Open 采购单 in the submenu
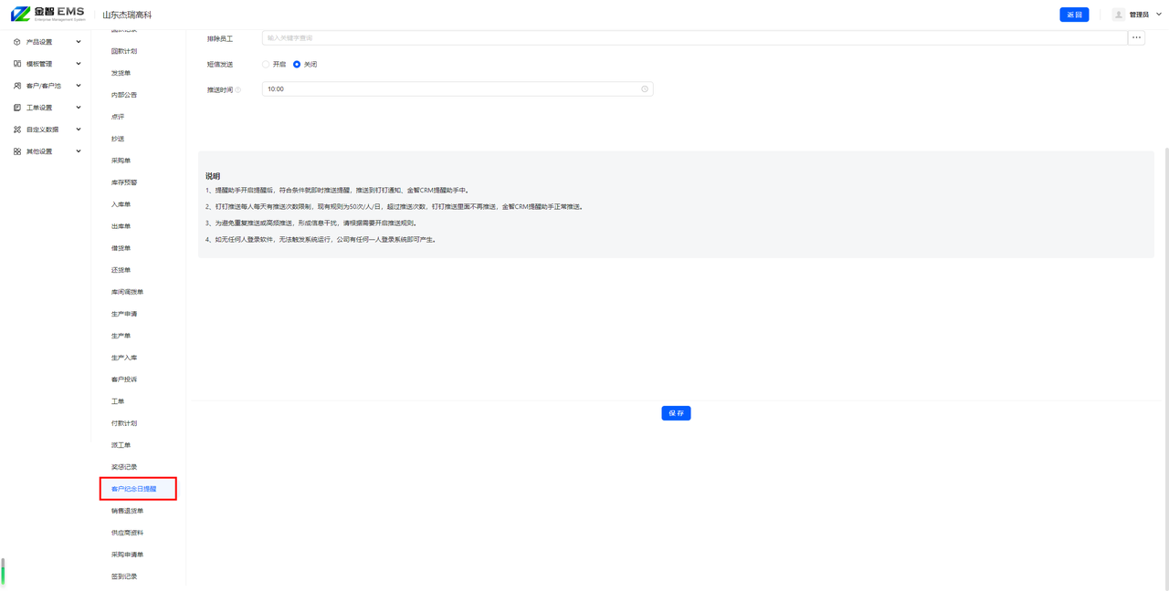The width and height of the screenshot is (1169, 591). tap(121, 161)
